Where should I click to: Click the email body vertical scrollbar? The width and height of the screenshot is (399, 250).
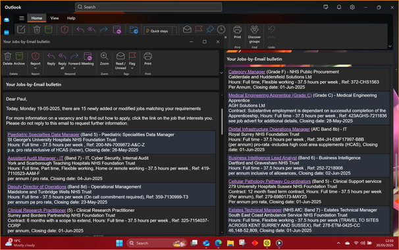[x=222, y=122]
